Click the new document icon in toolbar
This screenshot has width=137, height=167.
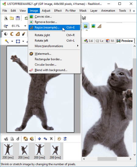click(6, 18)
